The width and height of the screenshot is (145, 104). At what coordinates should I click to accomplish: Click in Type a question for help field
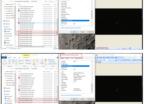132,57
